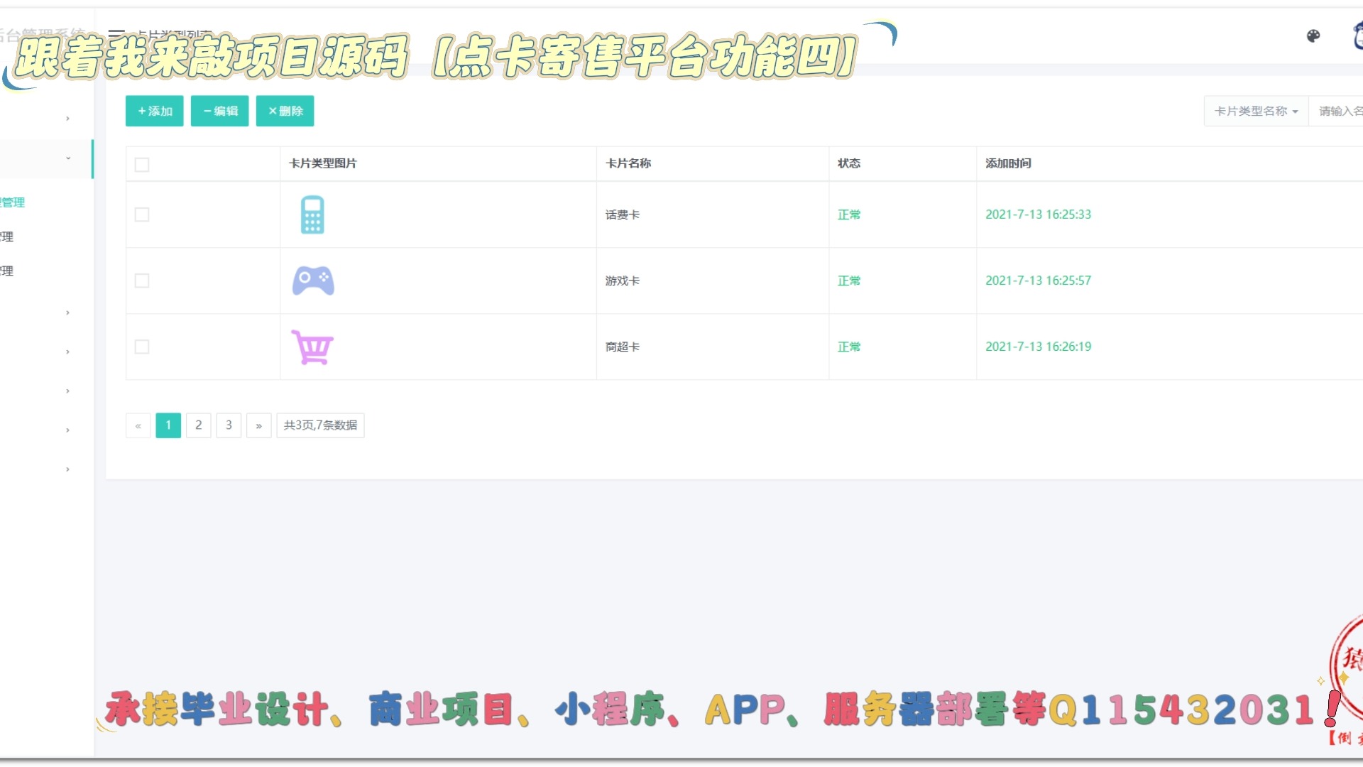
Task: Click the game controller card image
Action: (313, 281)
